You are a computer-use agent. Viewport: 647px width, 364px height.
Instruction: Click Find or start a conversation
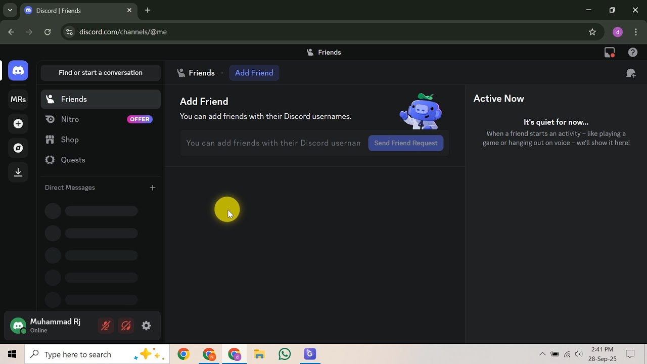click(x=101, y=73)
